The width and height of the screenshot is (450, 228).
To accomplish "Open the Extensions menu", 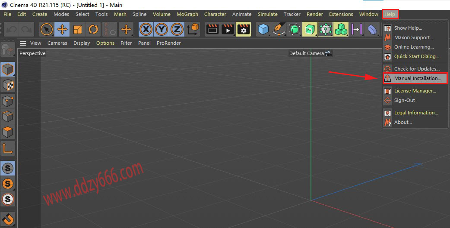I will point(341,14).
